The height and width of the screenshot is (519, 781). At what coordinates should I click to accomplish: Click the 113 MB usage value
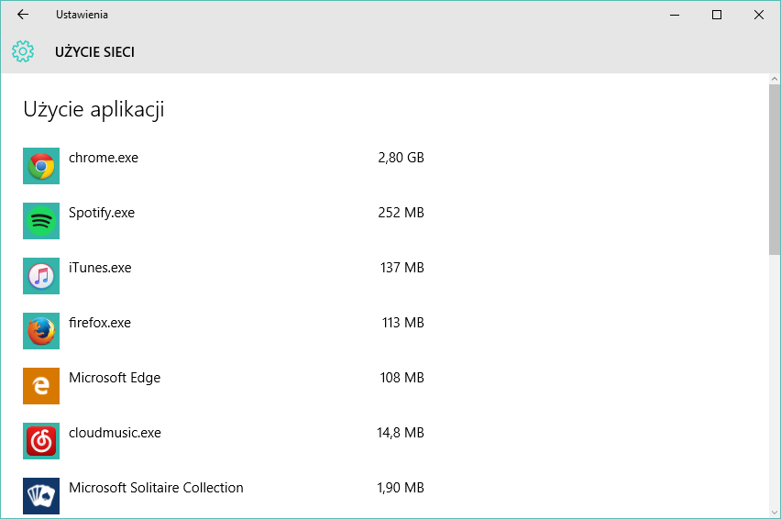click(403, 323)
